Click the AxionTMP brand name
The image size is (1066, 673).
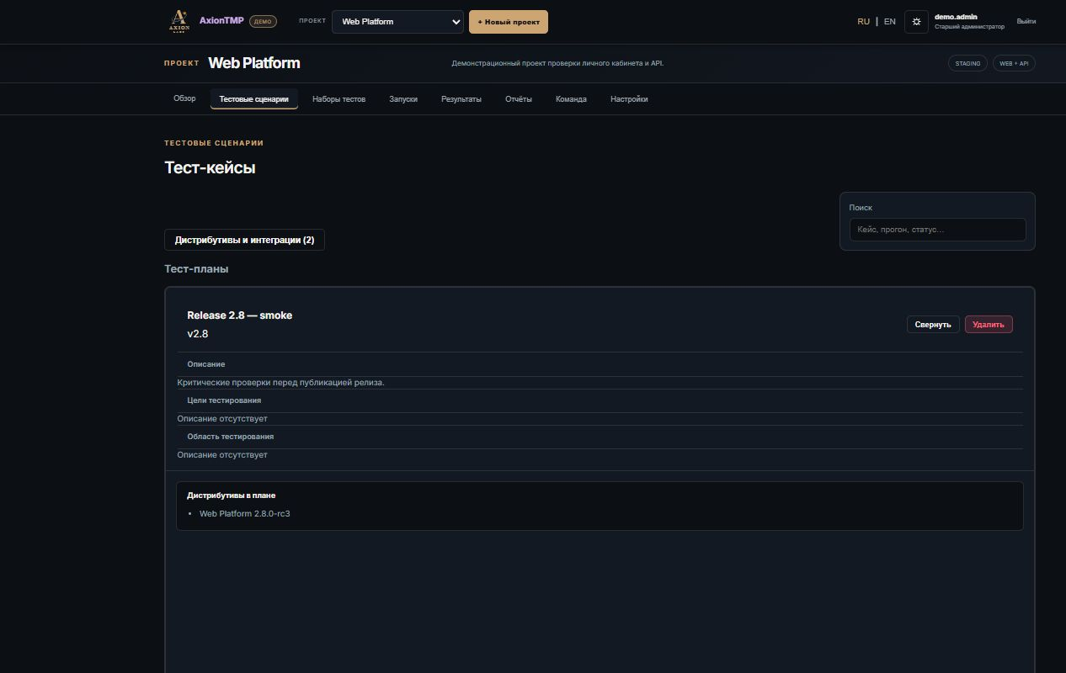click(221, 20)
